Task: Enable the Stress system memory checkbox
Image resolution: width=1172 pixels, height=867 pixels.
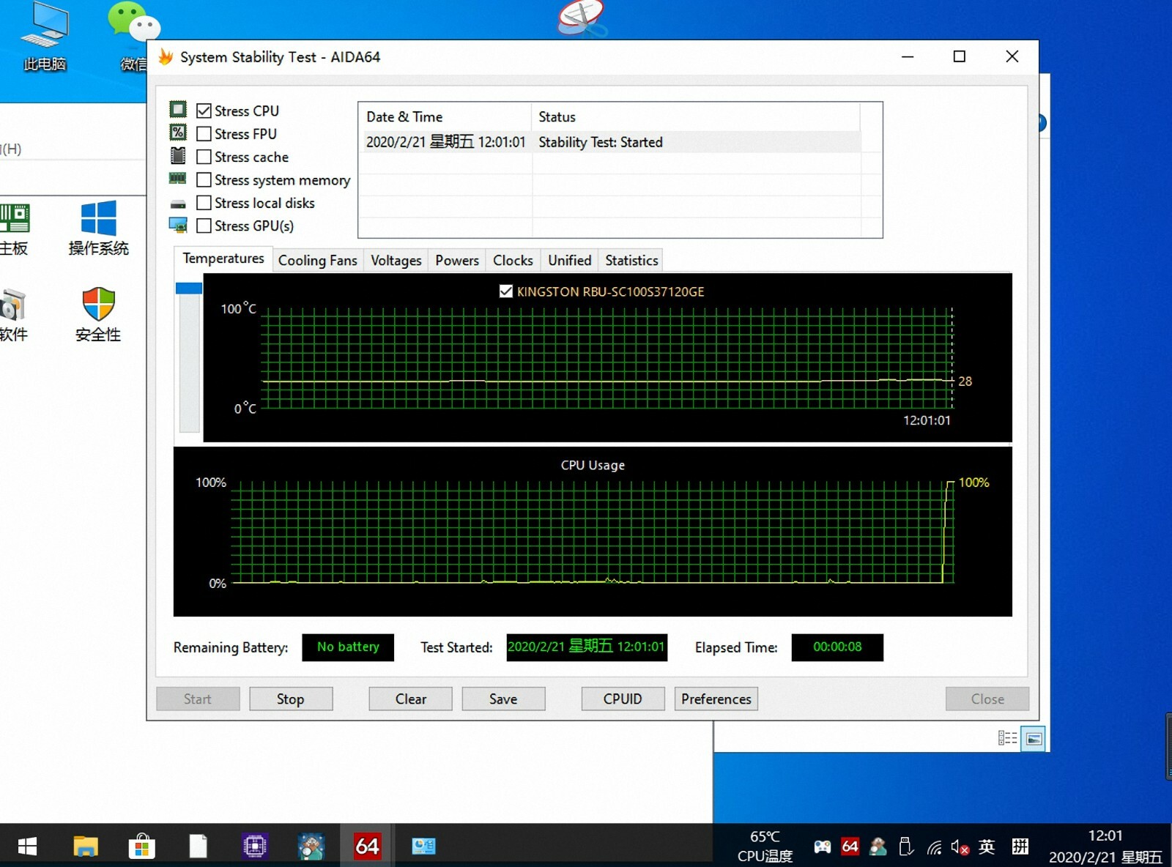Action: coord(204,179)
